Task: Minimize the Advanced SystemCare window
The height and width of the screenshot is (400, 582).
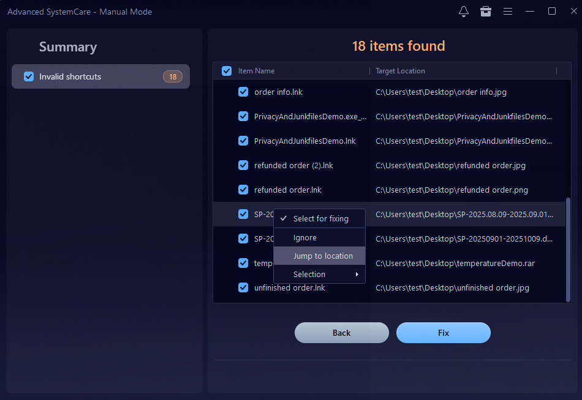Action: (530, 12)
